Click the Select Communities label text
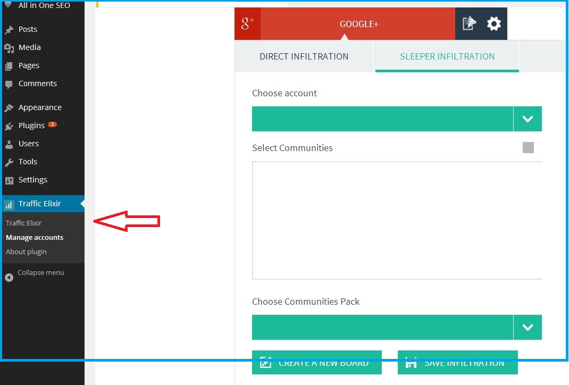Image resolution: width=569 pixels, height=385 pixels. [x=292, y=148]
